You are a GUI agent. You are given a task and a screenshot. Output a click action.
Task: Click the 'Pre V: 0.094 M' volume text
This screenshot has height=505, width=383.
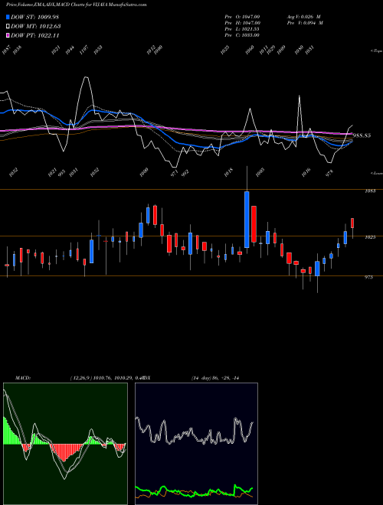pos(305,23)
